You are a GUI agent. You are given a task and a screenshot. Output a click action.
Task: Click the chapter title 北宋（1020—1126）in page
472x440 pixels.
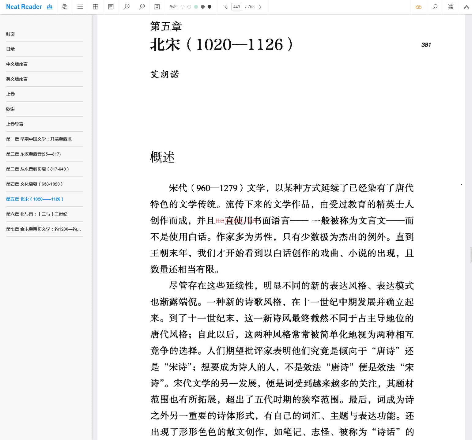pyautogui.click(x=221, y=45)
